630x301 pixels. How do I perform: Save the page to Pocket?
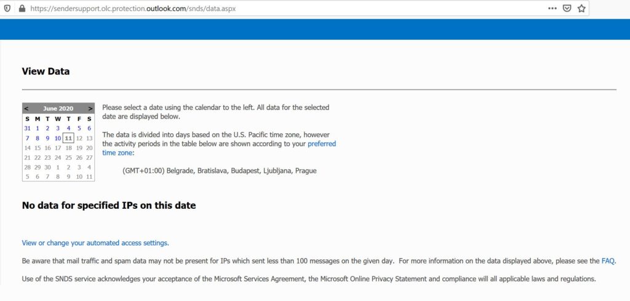click(567, 9)
